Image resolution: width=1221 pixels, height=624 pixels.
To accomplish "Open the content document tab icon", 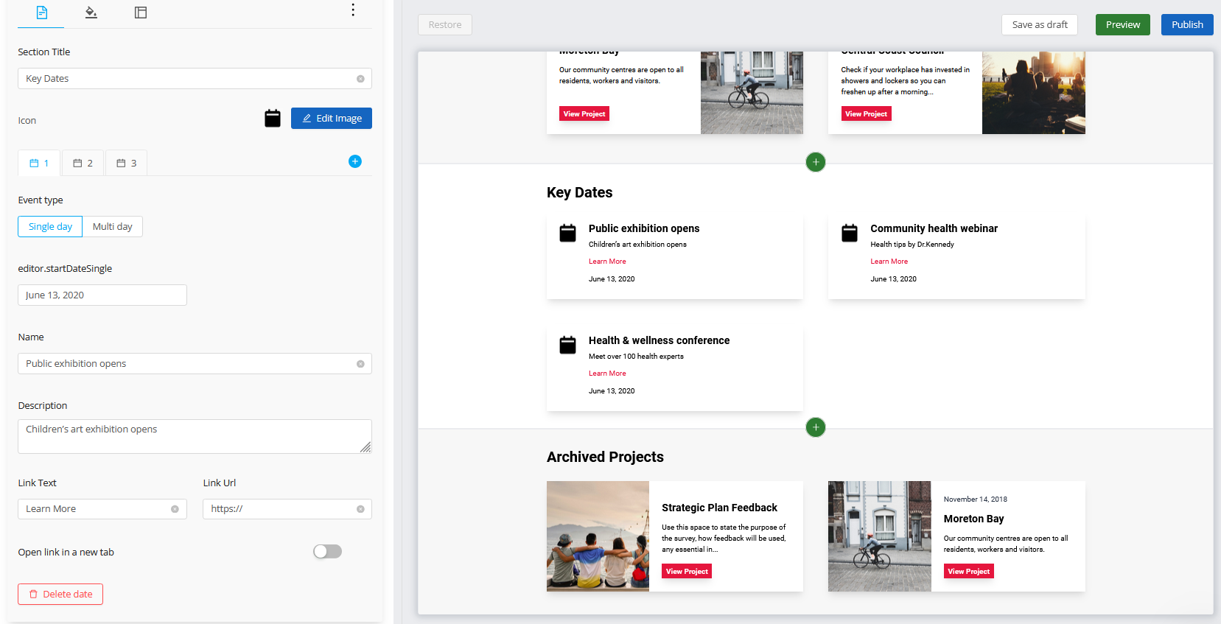I will 42,13.
